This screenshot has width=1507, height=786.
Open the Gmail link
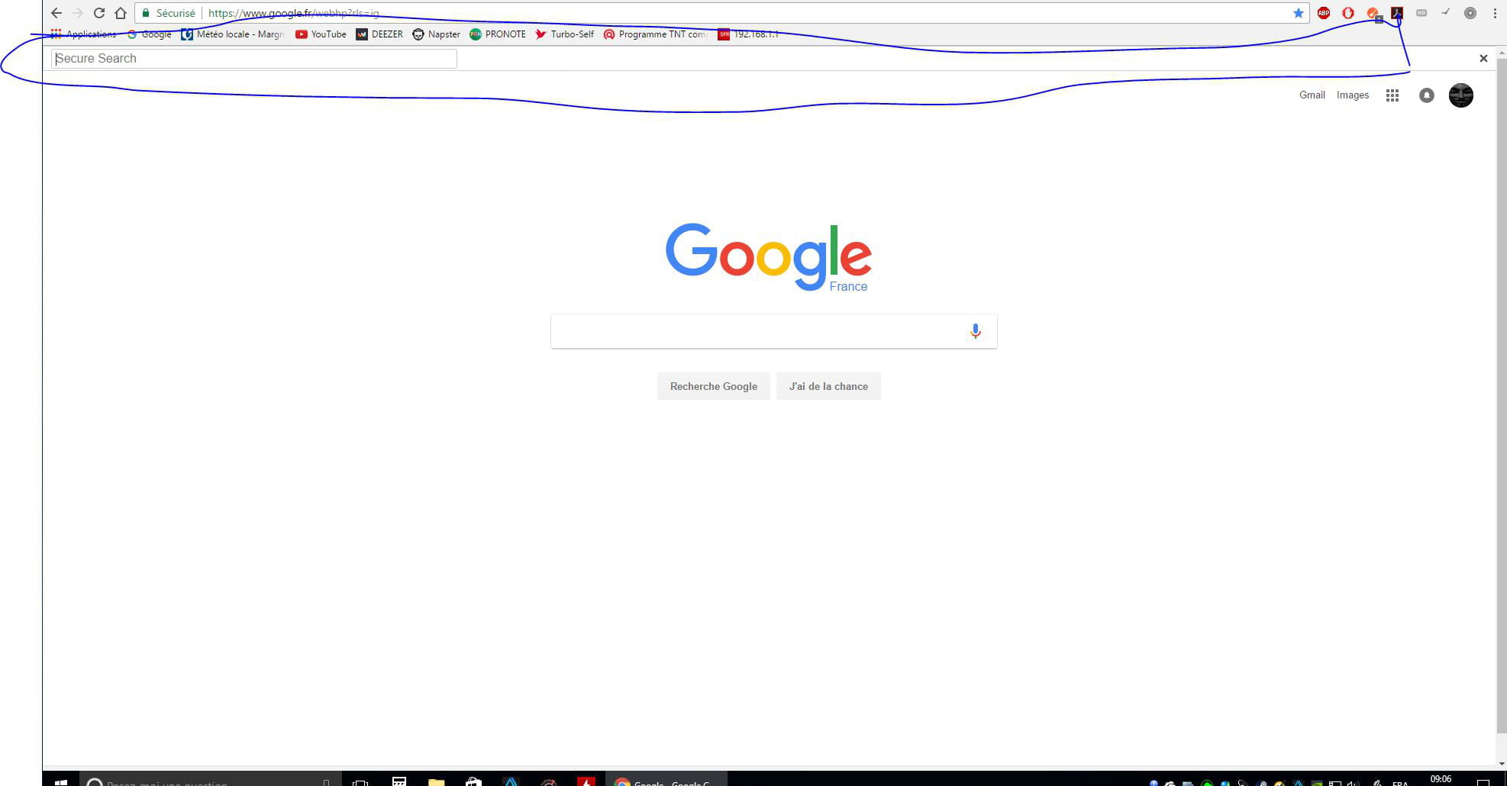1312,95
